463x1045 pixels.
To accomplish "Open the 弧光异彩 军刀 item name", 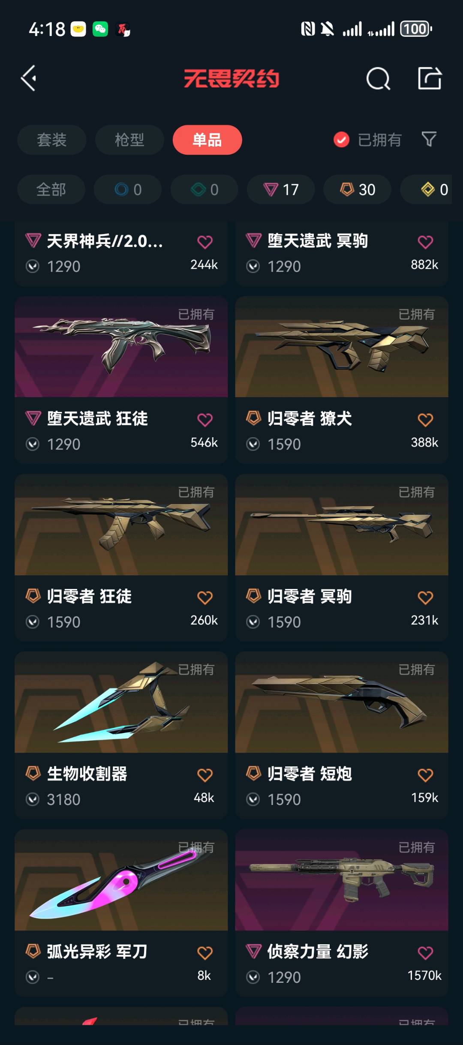I will coord(97,952).
